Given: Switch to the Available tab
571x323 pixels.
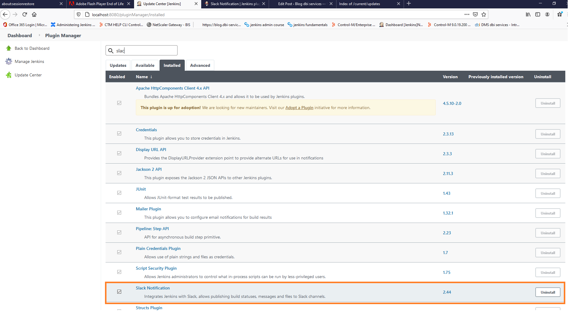Looking at the screenshot, I should coord(145,65).
